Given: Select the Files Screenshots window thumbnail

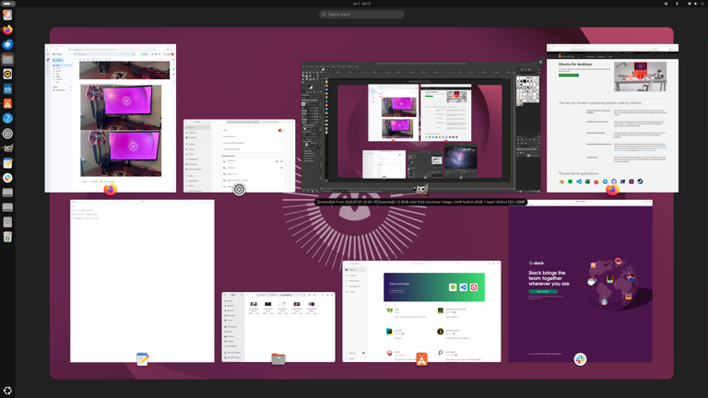Looking at the screenshot, I should pos(278,327).
